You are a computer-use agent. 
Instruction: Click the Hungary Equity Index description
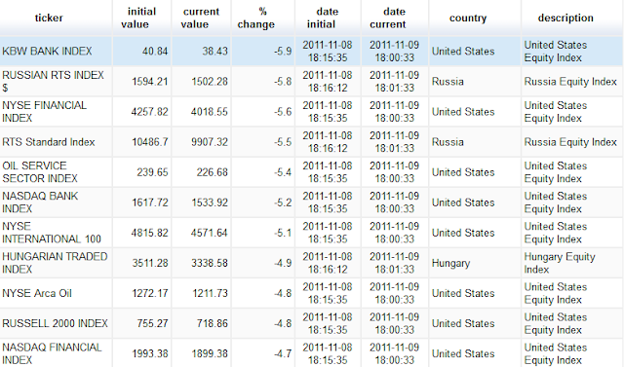pyautogui.click(x=559, y=263)
